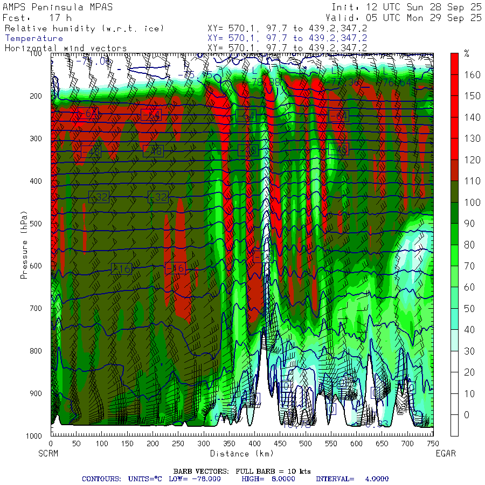Screen dimensions: 485x485
Task: Click the '-78.88' low temperature marker
Action: 262,82
